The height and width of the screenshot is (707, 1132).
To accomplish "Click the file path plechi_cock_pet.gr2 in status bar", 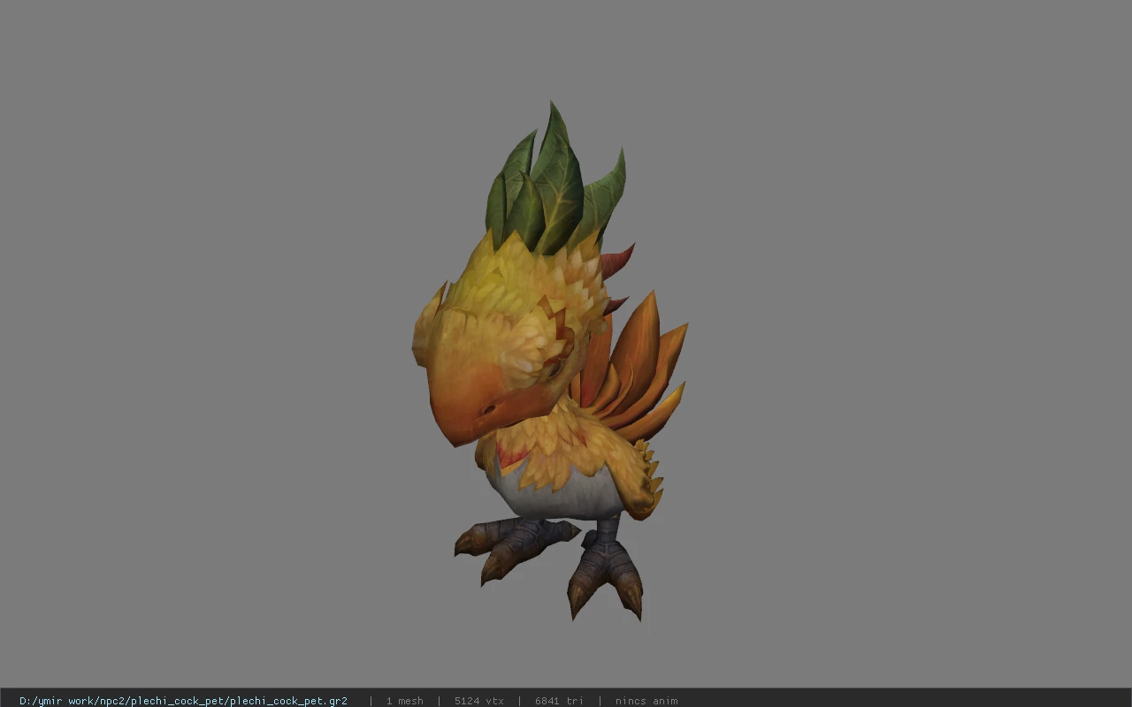I will click(x=183, y=701).
